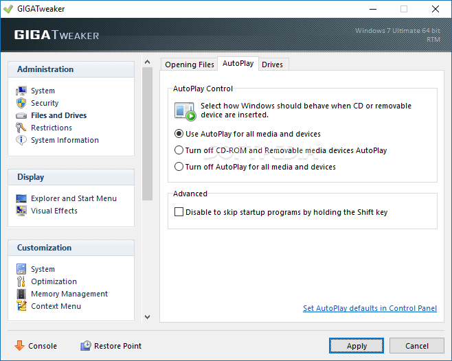Switch to the Drives tab
Screen dimensions: 452x361
point(272,65)
